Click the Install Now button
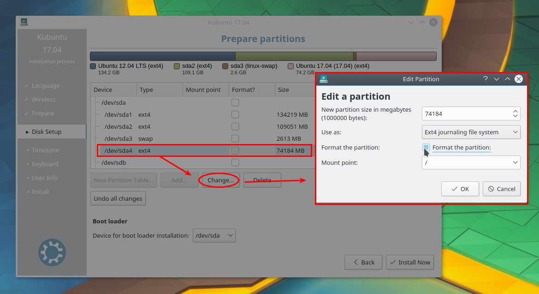This screenshot has width=539, height=294. click(410, 262)
